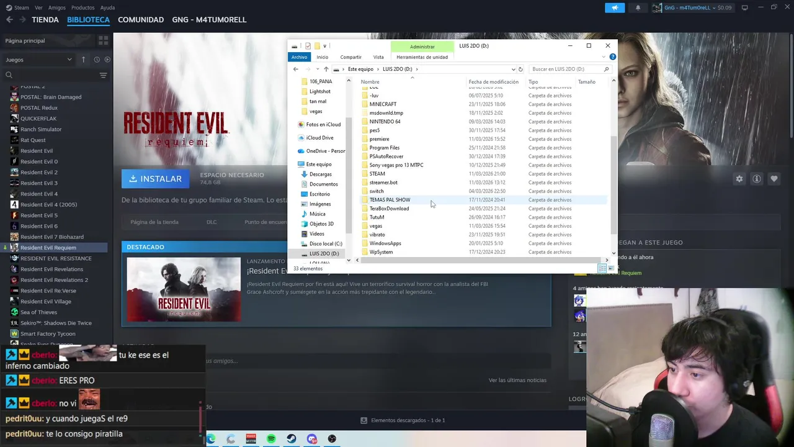Go back in Steam navigation
Image resolution: width=794 pixels, height=447 pixels.
click(x=9, y=20)
